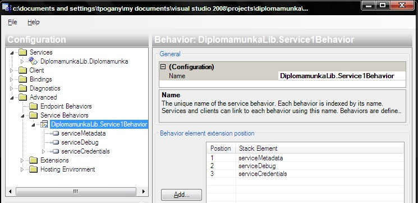The height and width of the screenshot is (203, 418).
Task: Click the Endpoint Behaviors folder icon
Action: [x=33, y=106]
